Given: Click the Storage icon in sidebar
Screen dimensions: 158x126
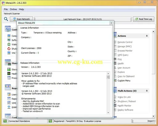Looking at the screenshot, I should click(9, 69).
